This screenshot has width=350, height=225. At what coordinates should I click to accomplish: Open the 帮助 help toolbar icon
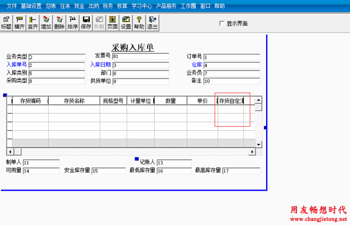click(139, 23)
